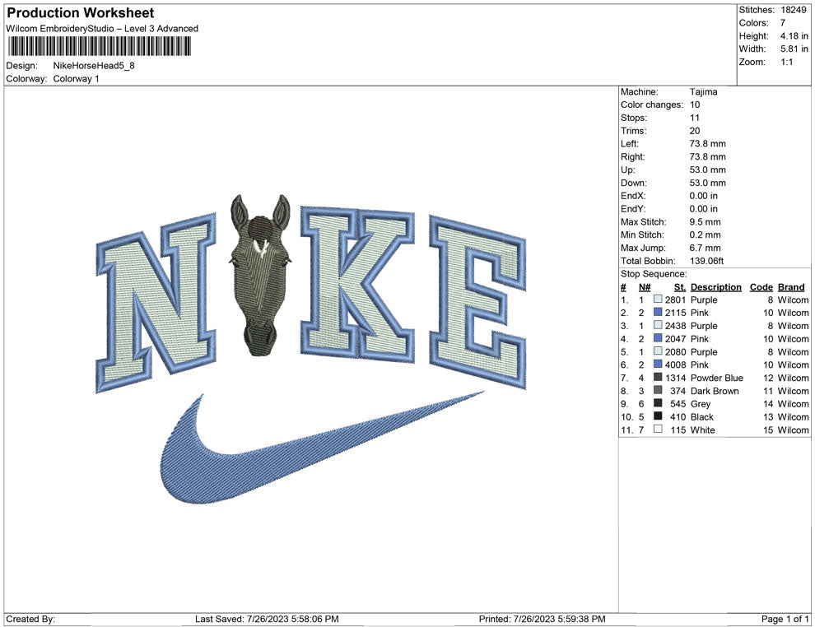
Task: Click the embroidered letter K
Action: [x=357, y=284]
